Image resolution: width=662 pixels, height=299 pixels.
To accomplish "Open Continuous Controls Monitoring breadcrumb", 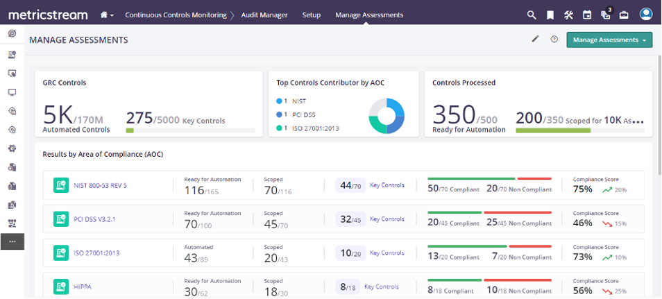I will click(176, 15).
